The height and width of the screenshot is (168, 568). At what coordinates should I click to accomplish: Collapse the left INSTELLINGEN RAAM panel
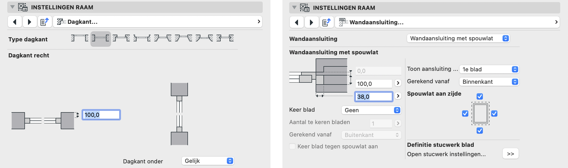pyautogui.click(x=12, y=7)
